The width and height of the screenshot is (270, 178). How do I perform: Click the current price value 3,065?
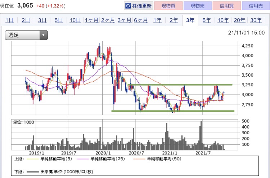coord(25,5)
